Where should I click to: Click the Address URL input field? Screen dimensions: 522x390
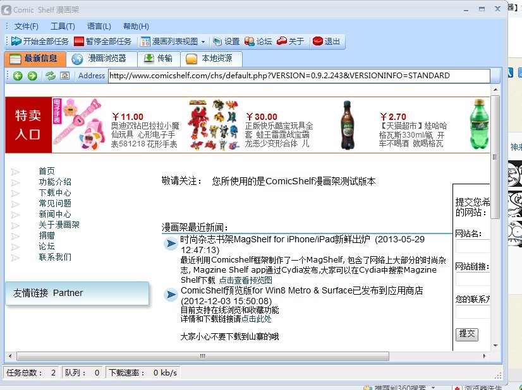[299, 76]
